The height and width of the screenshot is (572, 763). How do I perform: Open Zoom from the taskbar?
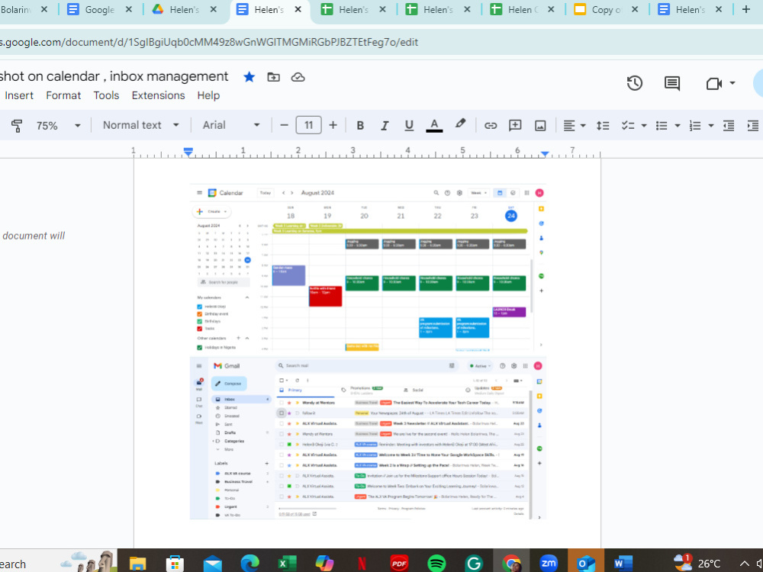point(549,564)
